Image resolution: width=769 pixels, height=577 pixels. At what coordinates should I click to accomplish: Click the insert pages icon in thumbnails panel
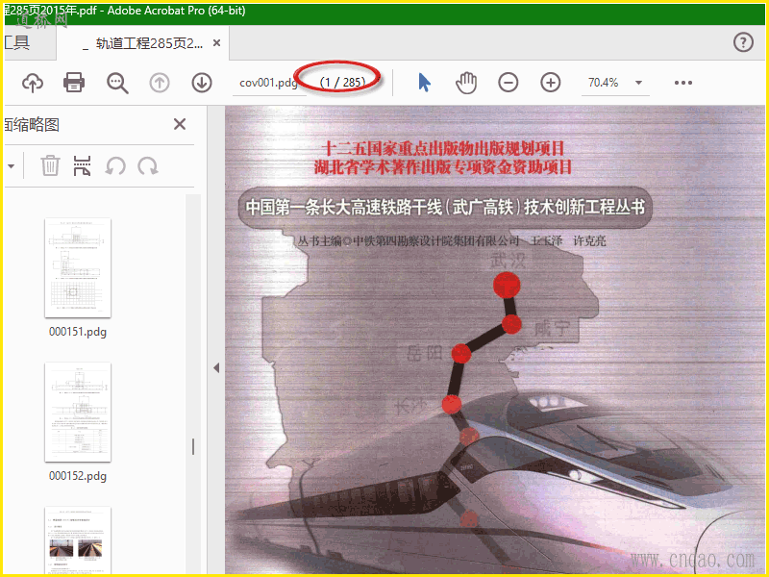(x=82, y=165)
